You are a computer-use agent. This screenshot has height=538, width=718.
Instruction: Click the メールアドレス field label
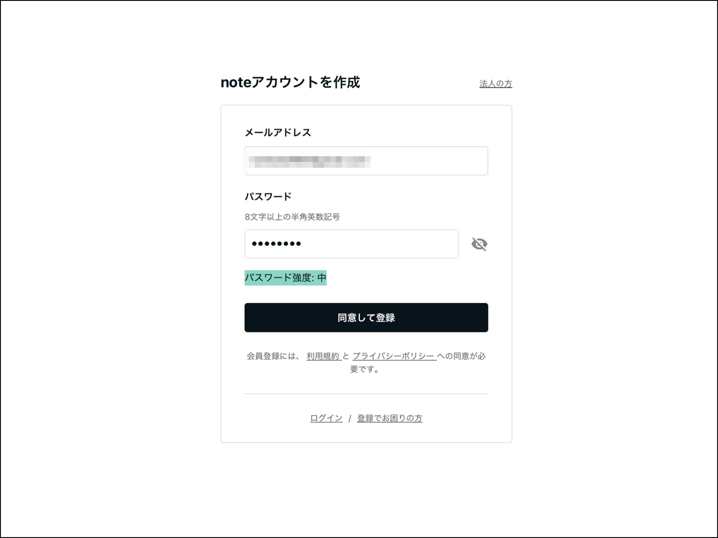(278, 132)
